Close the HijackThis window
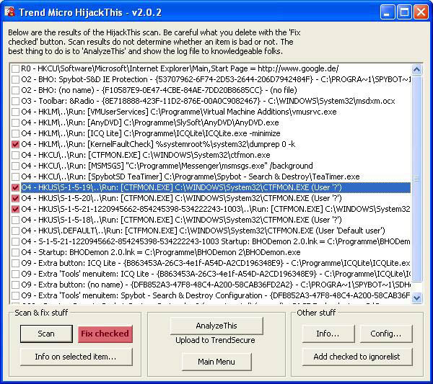 pyautogui.click(x=421, y=12)
